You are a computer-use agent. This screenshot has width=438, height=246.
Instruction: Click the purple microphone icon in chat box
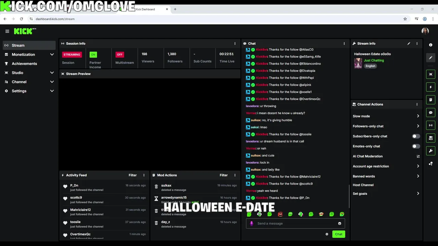coord(252,223)
